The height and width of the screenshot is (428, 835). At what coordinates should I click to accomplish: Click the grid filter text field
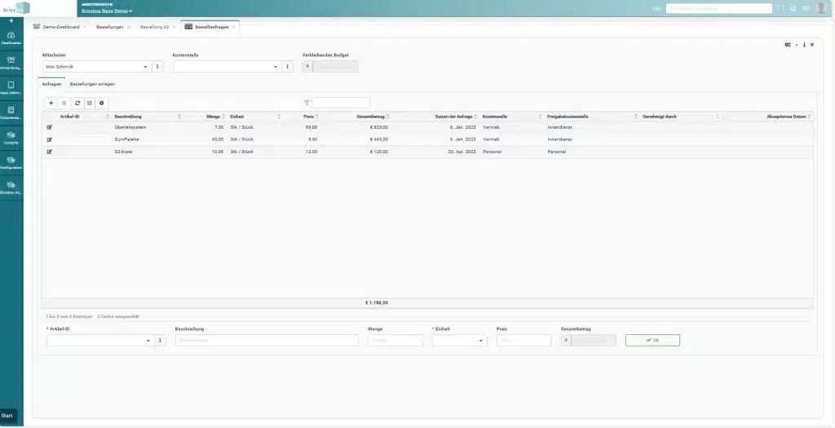tap(341, 103)
